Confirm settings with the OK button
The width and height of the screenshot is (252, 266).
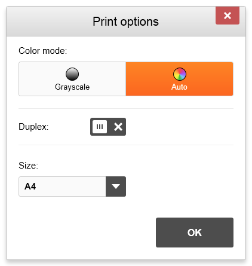click(195, 233)
